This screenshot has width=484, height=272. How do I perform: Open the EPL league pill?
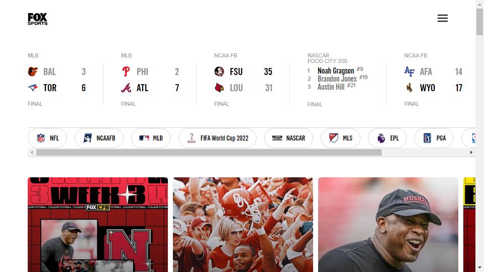(387, 138)
